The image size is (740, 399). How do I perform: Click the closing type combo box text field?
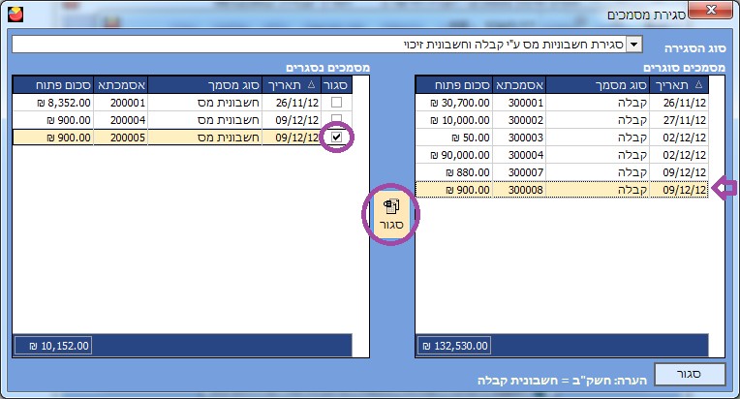click(x=320, y=45)
